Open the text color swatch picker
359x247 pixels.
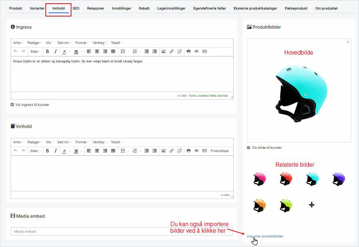pos(70,51)
